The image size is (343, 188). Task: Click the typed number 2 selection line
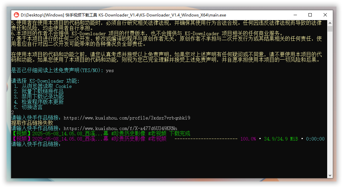point(13,113)
